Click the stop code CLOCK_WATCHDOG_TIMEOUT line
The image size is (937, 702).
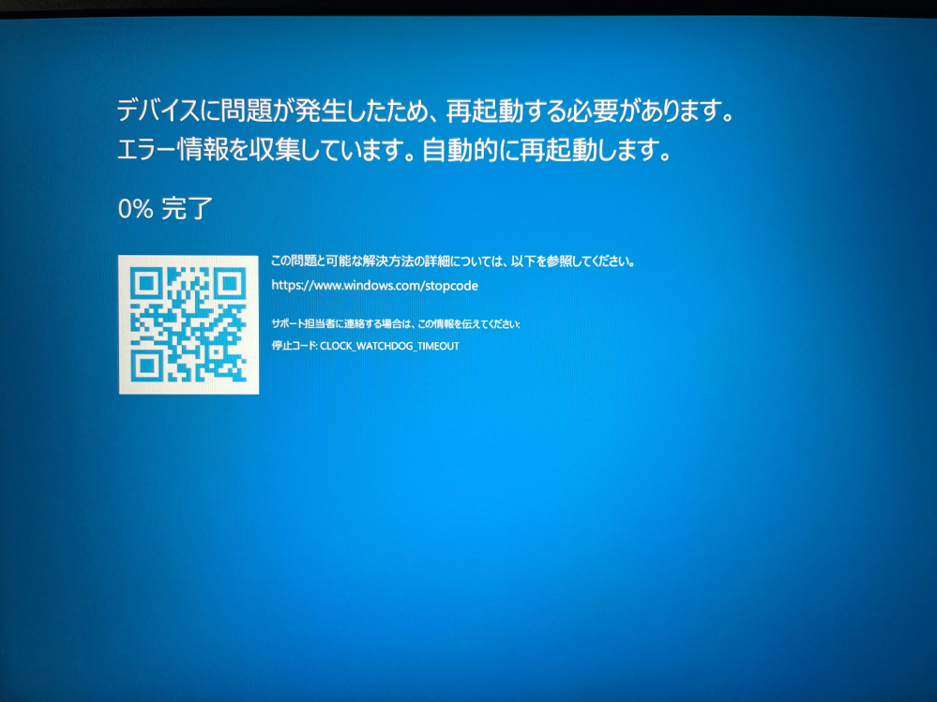click(x=365, y=346)
